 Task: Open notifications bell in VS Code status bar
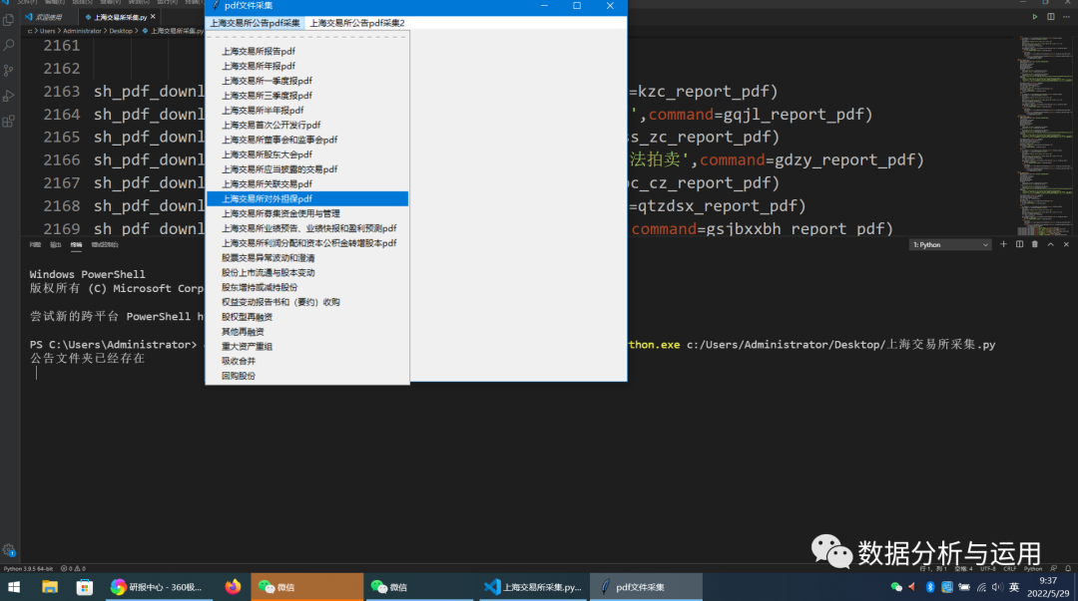pyautogui.click(x=1068, y=569)
